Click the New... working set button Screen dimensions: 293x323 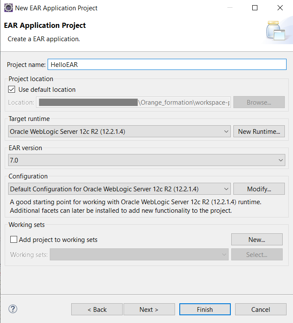(x=257, y=239)
